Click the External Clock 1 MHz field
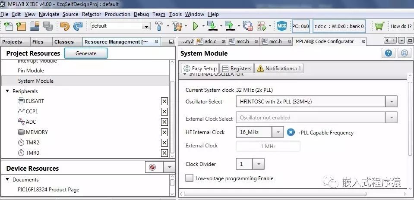 coord(268,146)
